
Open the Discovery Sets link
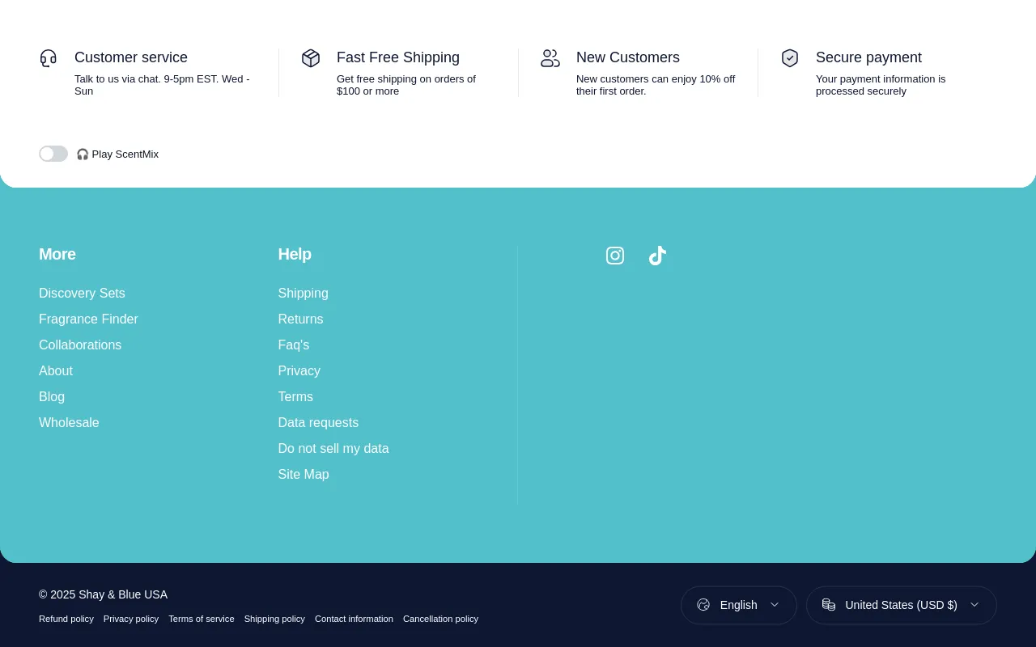[x=82, y=294]
